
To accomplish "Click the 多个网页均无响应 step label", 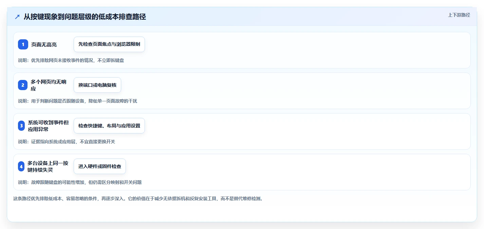I will (49, 85).
